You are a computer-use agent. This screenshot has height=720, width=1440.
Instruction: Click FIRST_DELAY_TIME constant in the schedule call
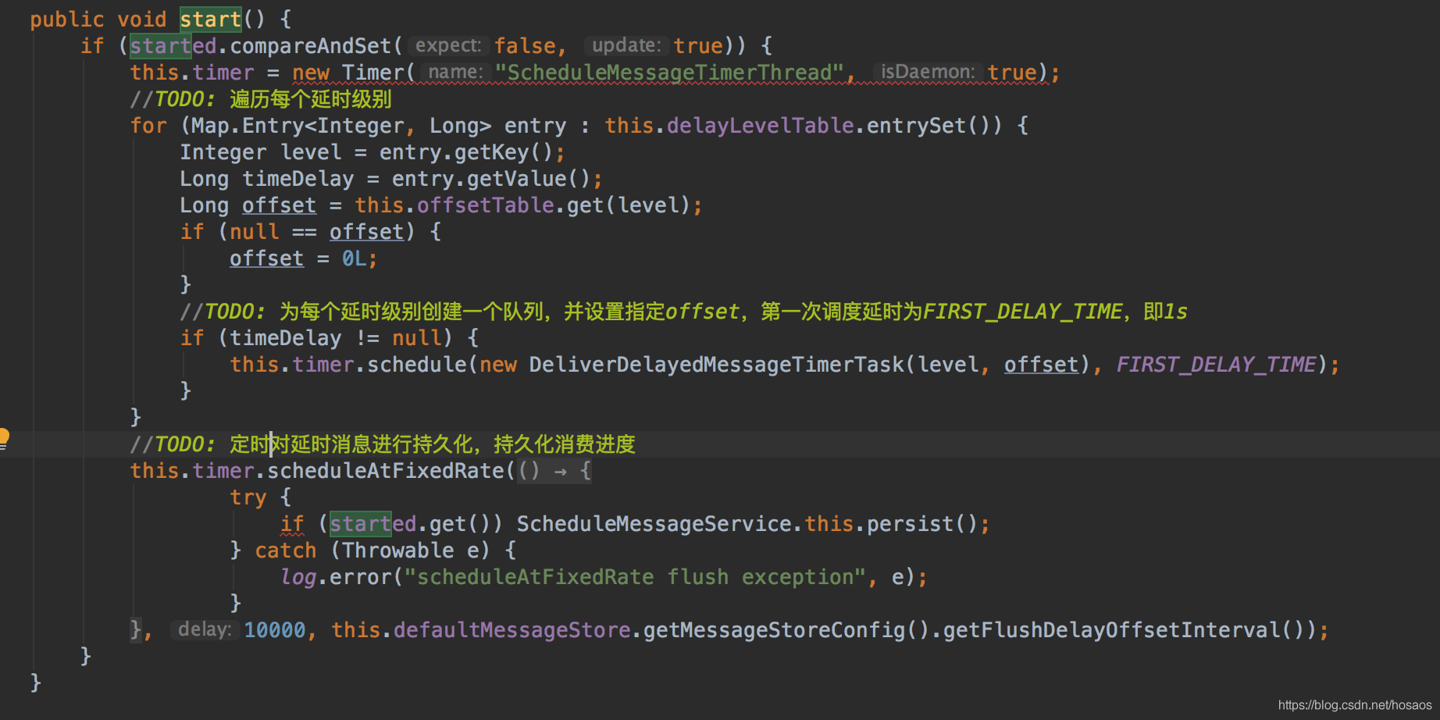[1216, 365]
